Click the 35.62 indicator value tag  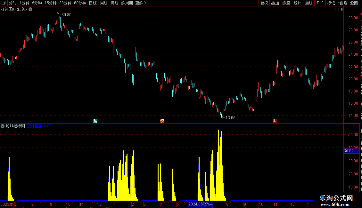pyautogui.click(x=351, y=151)
